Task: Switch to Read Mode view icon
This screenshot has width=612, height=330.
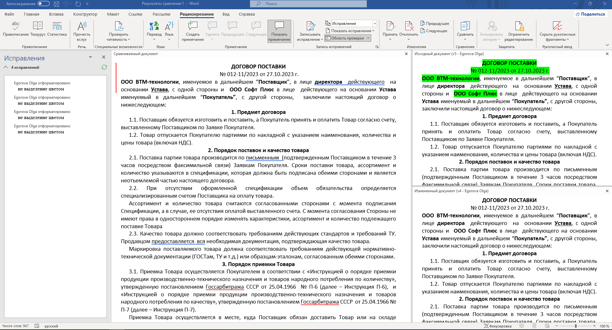Action: click(x=521, y=326)
